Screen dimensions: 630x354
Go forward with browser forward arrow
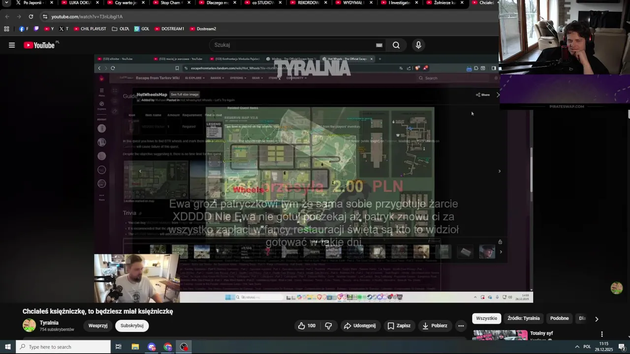[x=19, y=17]
